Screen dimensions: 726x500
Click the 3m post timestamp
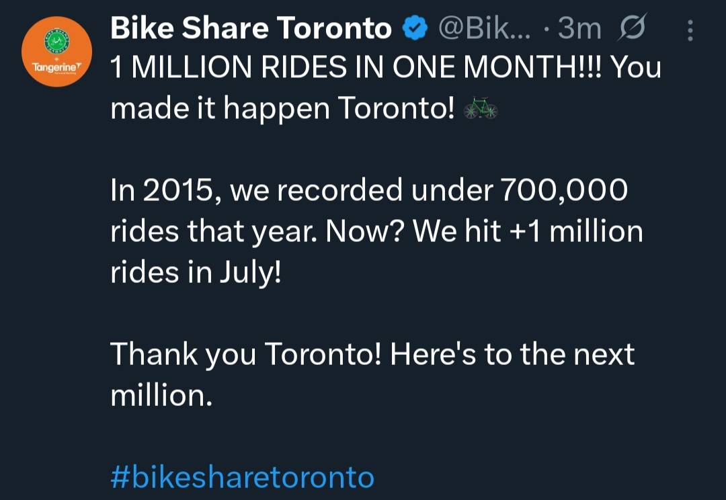coord(579,29)
